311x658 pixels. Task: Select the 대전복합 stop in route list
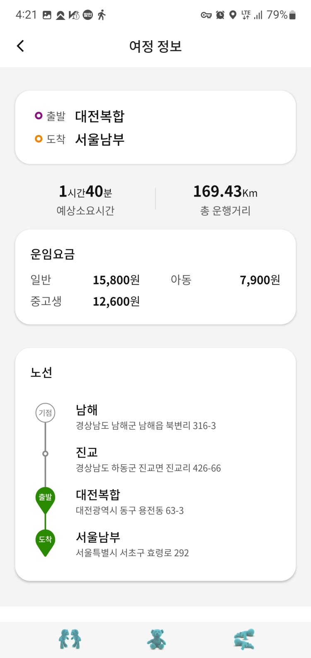129,502
